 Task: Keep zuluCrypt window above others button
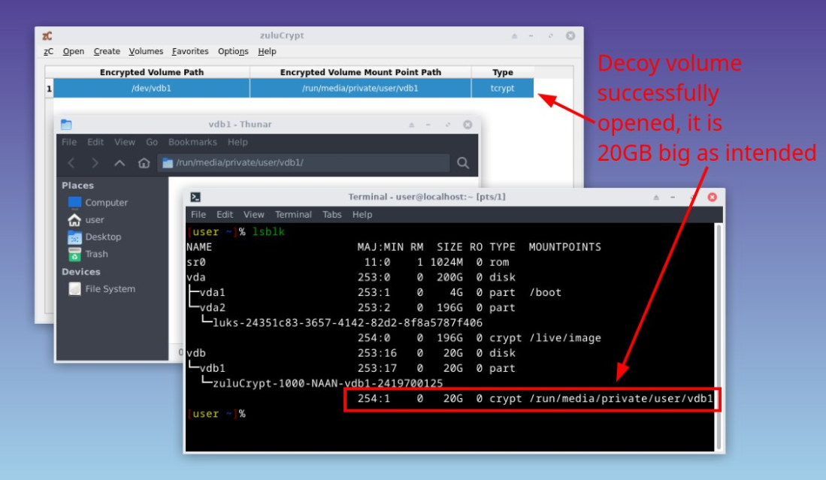(514, 36)
